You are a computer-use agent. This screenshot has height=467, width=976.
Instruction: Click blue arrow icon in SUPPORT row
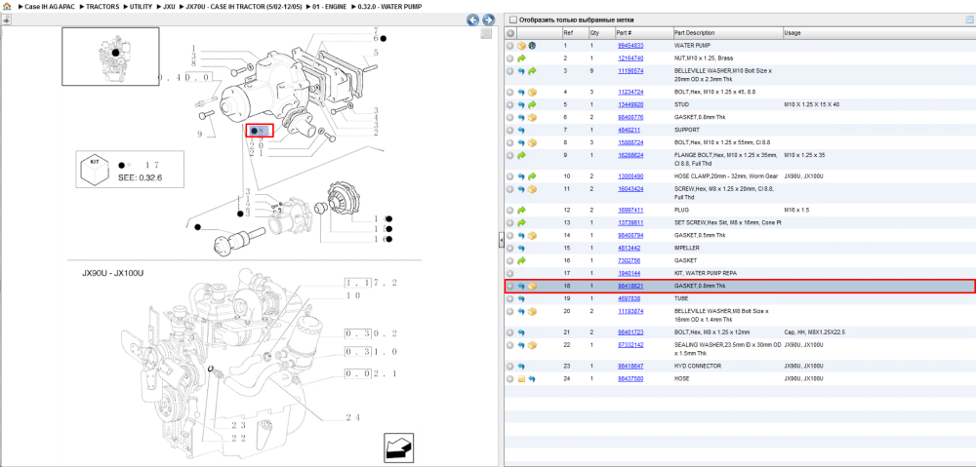click(x=521, y=130)
